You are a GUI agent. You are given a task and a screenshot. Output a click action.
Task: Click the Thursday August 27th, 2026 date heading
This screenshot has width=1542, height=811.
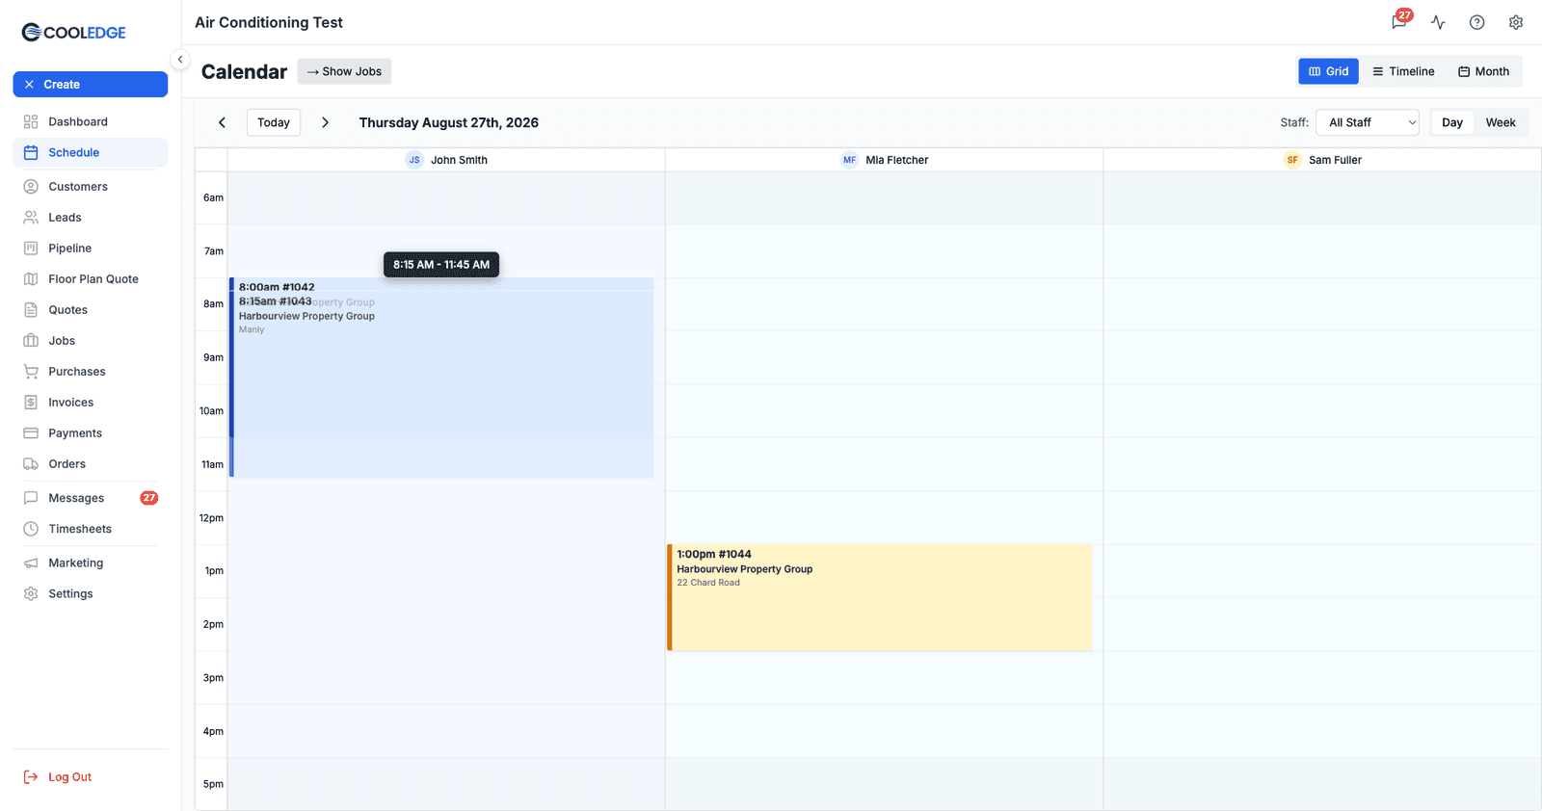(449, 122)
